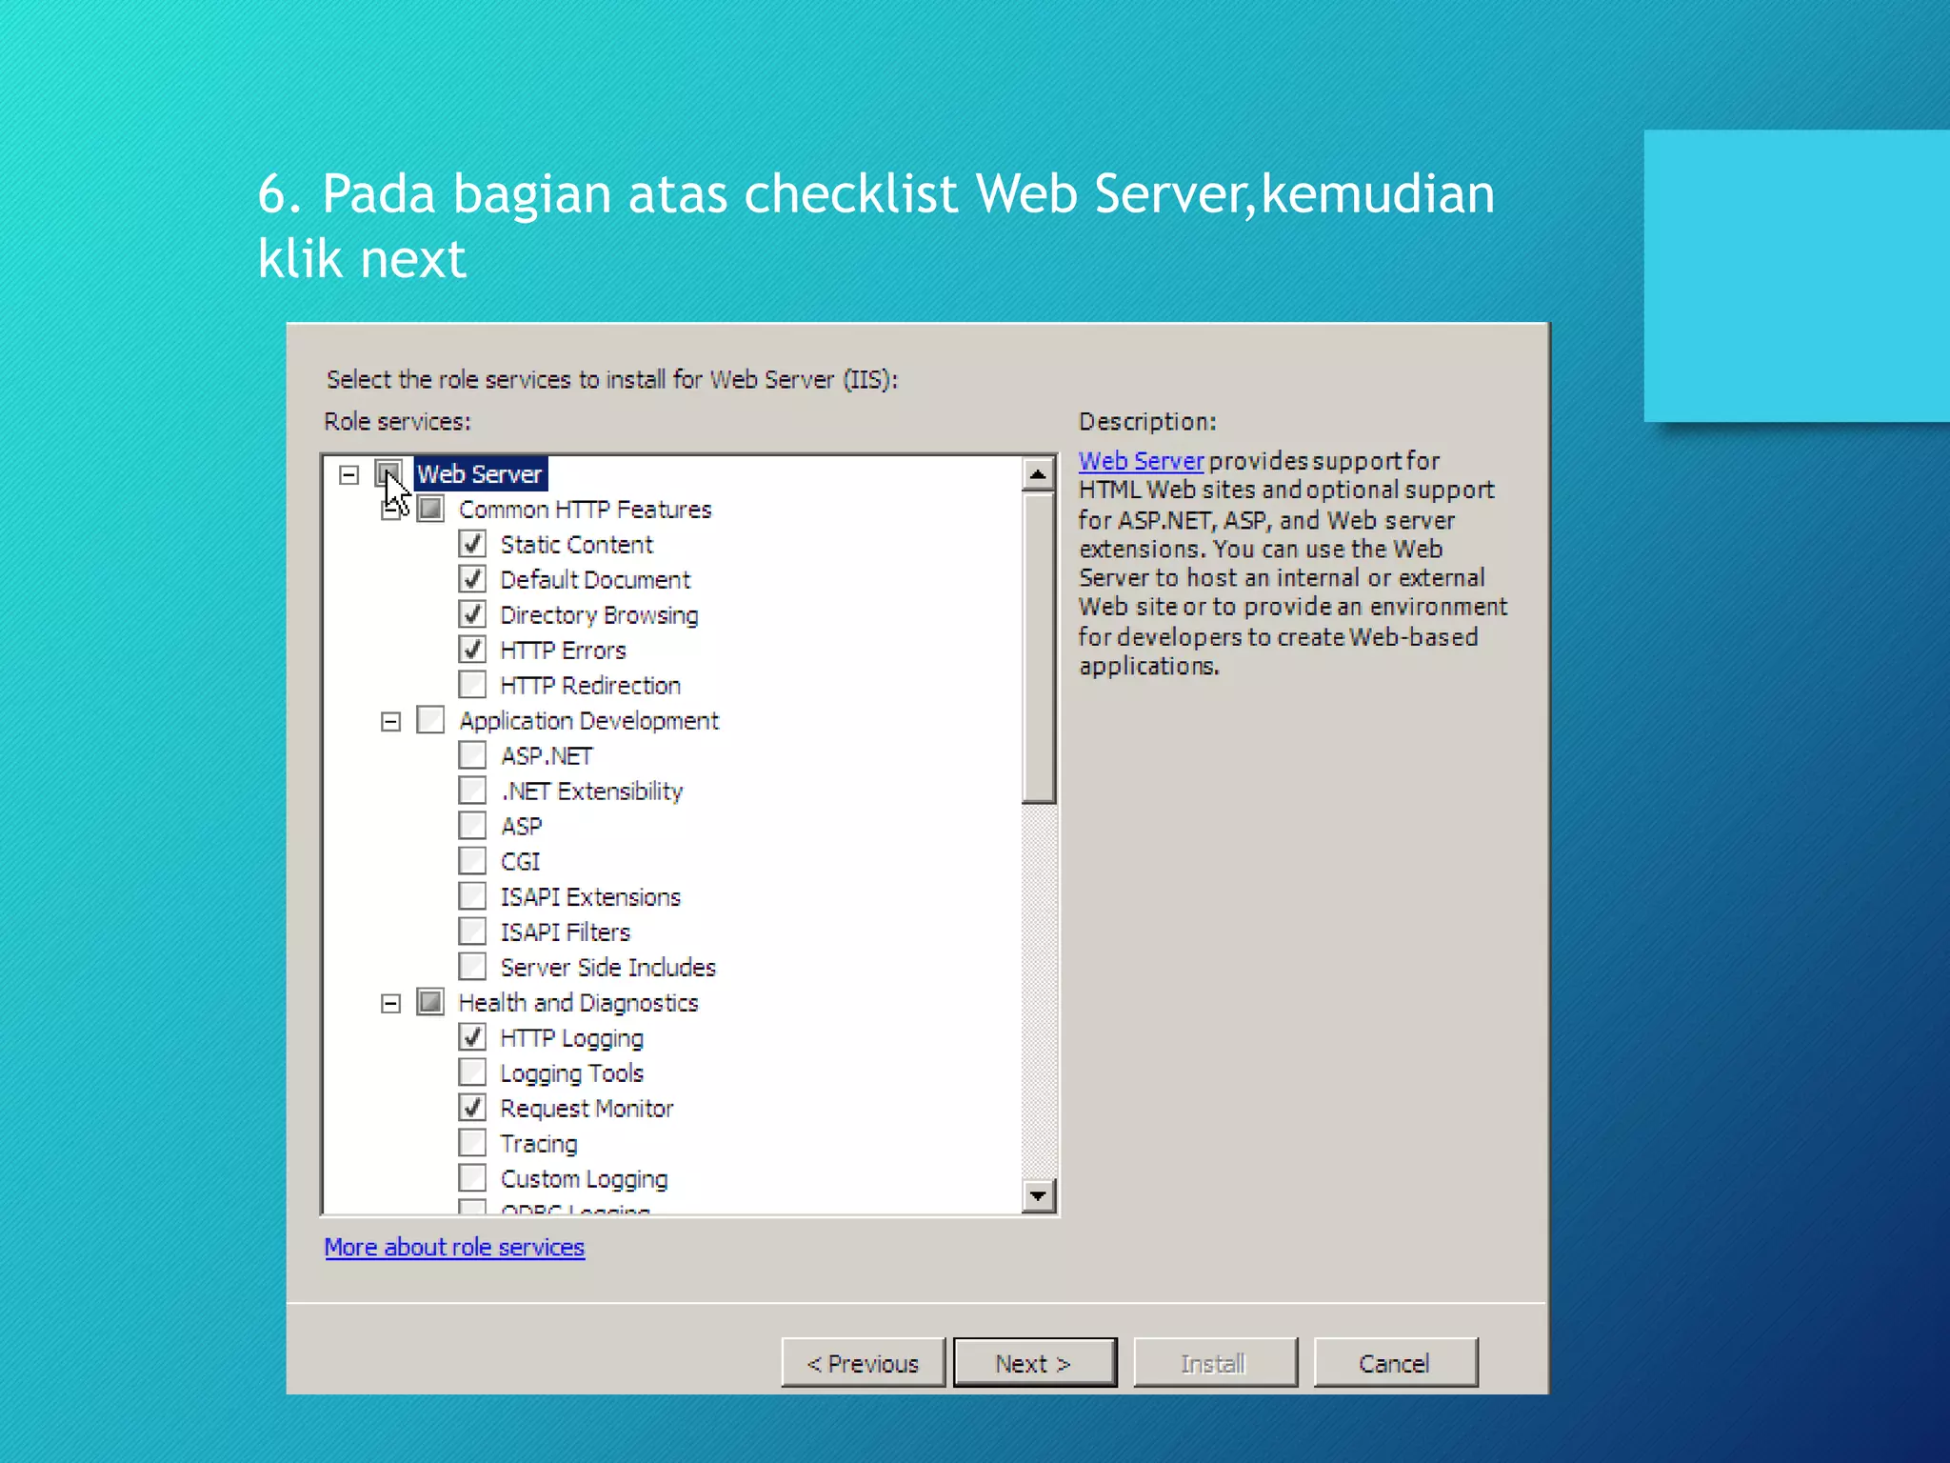
Task: Enable ISAPI Filters
Action: point(472,932)
